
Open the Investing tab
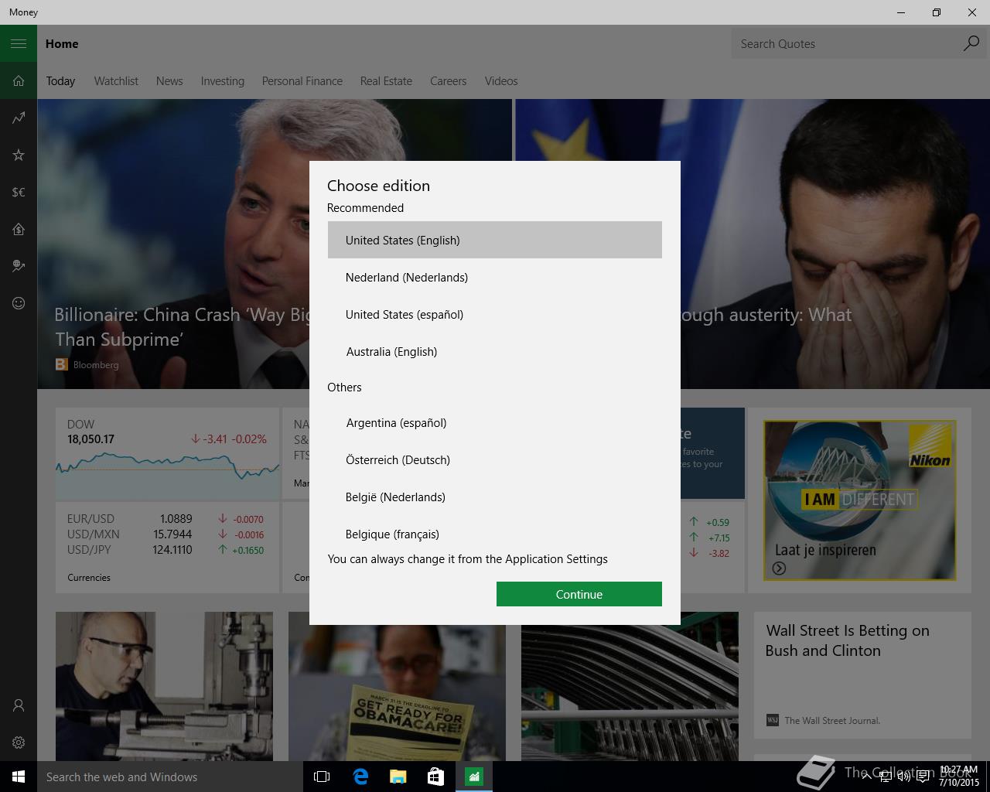coord(222,80)
